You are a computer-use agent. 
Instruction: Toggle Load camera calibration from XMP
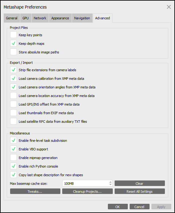coord(13,78)
